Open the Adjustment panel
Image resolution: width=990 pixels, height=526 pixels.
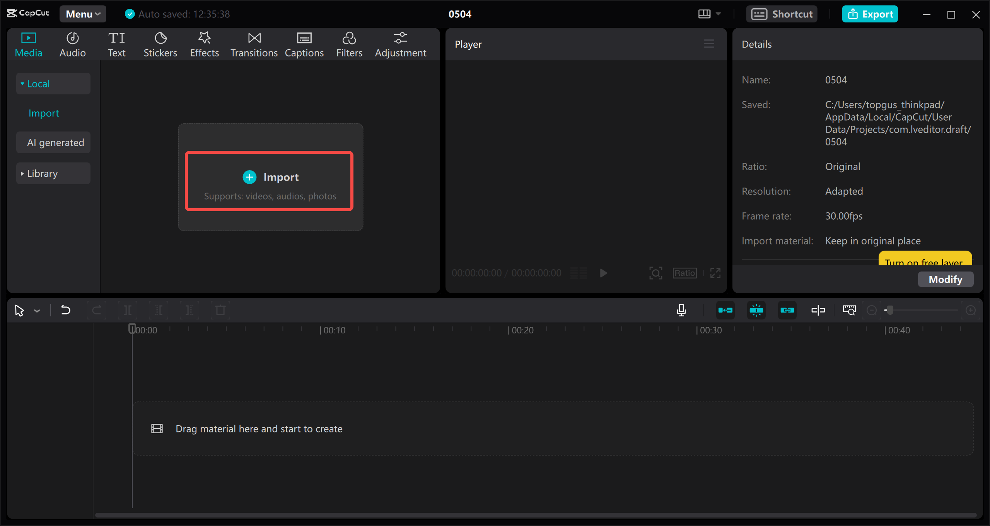click(x=401, y=43)
